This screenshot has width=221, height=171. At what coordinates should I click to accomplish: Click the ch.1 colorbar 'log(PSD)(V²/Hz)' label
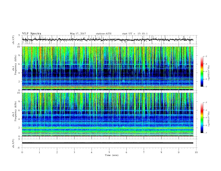pyautogui.click(x=209, y=73)
